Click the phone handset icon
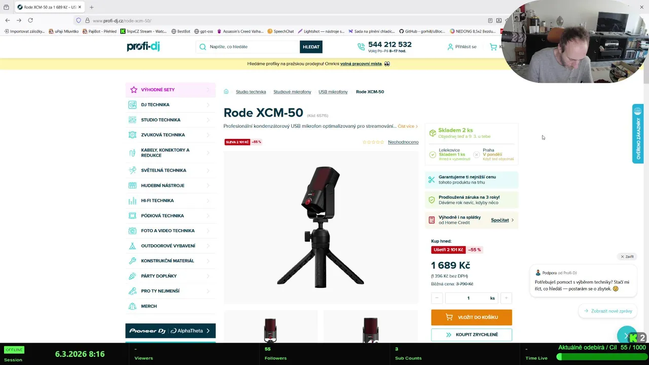Viewport: 649px width, 365px height. click(361, 47)
